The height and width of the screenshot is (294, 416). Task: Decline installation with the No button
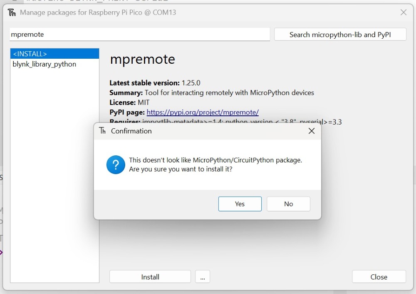(288, 204)
